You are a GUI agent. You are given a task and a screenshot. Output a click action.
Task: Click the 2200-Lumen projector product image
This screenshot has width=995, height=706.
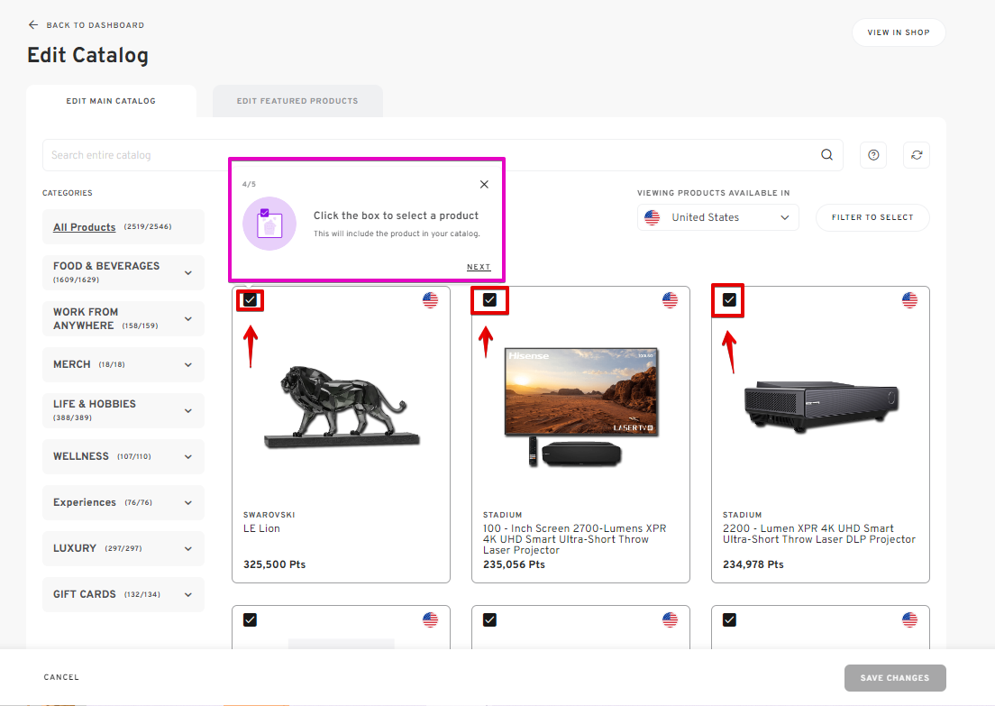tap(821, 407)
